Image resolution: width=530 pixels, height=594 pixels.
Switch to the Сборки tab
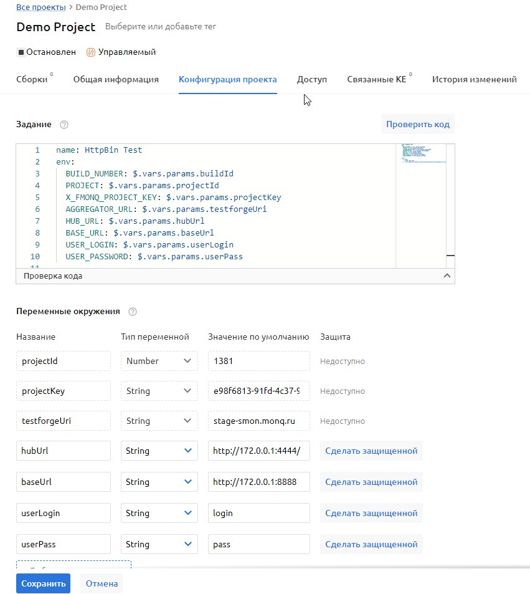(x=33, y=79)
